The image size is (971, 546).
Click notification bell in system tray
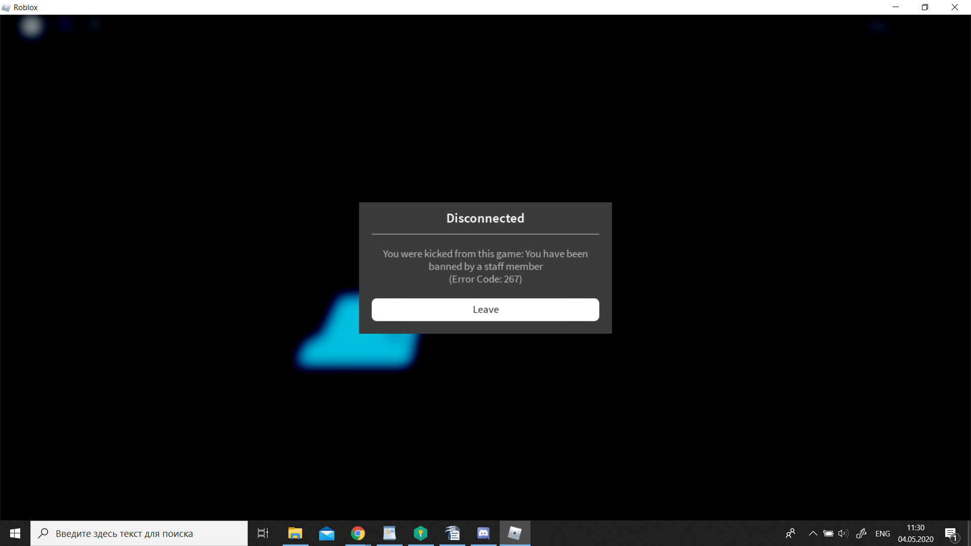951,533
